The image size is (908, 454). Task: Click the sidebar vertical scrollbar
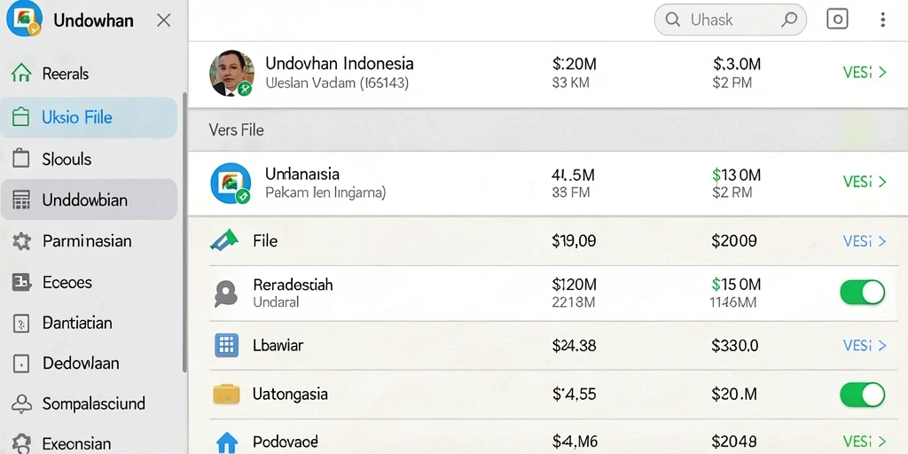[184, 231]
